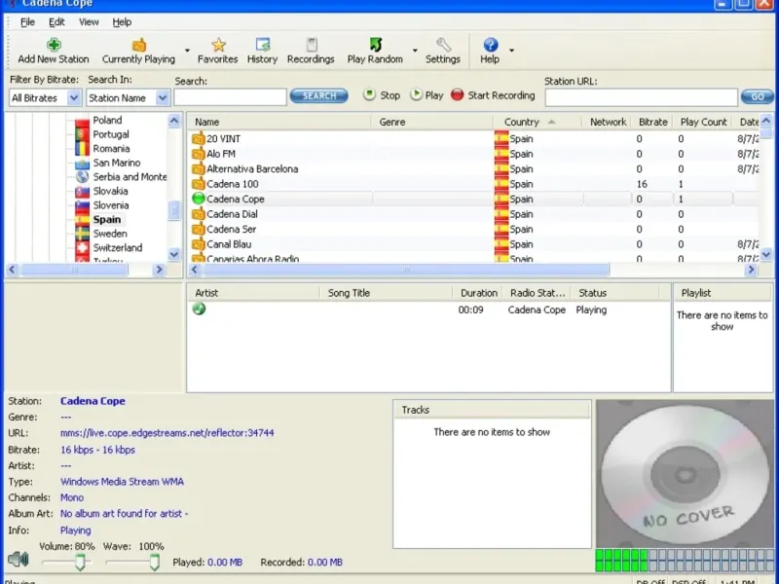Viewport: 779px width, 584px height.
Task: Click the station icon next to 20 VINT
Action: [199, 138]
